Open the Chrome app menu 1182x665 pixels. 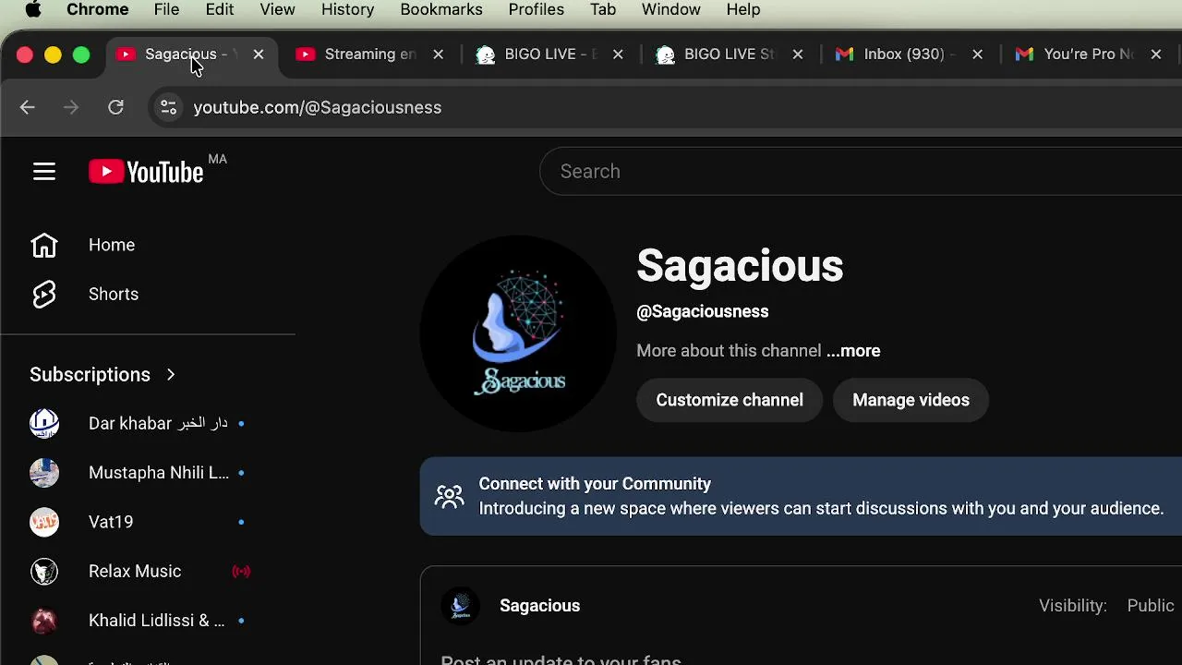coord(98,10)
